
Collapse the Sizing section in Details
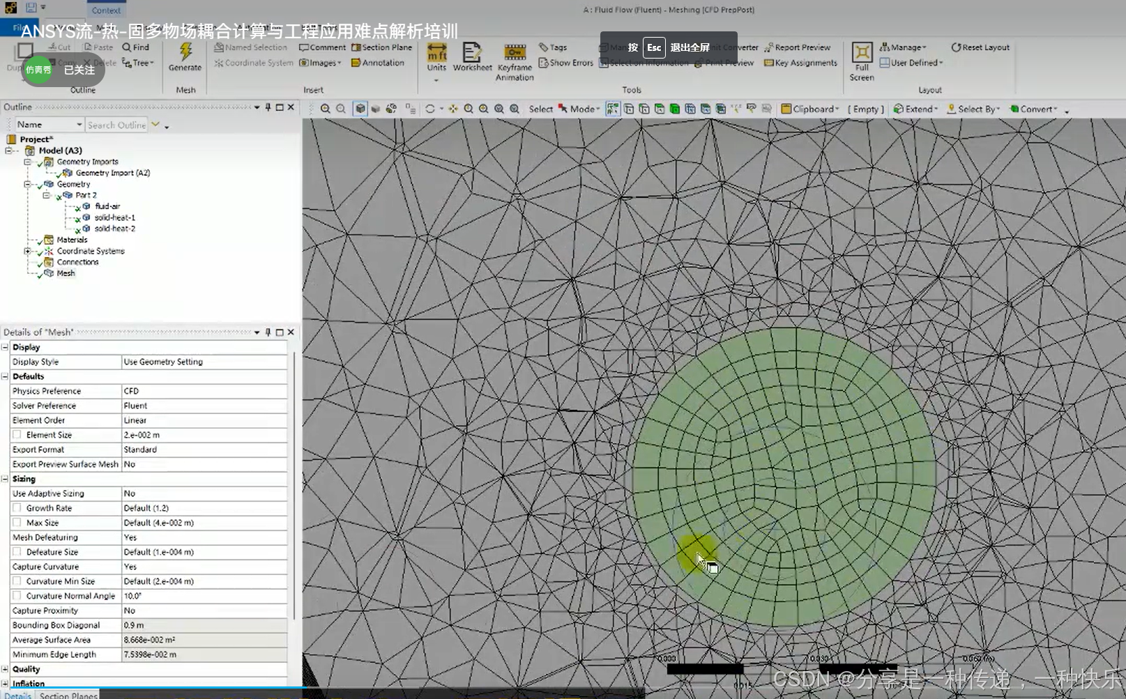coord(5,479)
